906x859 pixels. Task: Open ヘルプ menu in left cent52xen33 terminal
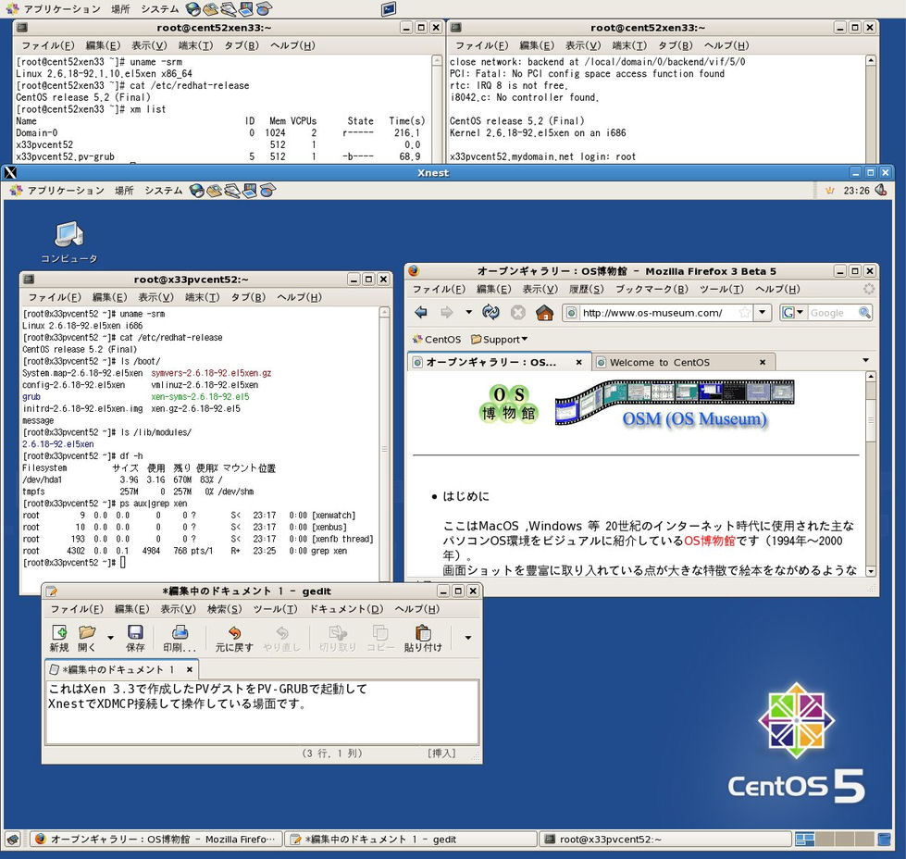click(292, 45)
